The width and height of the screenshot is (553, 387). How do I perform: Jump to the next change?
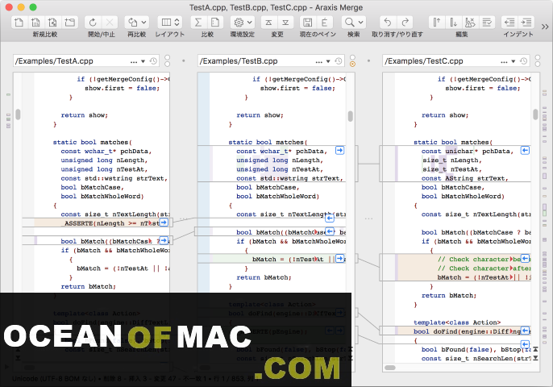(285, 23)
